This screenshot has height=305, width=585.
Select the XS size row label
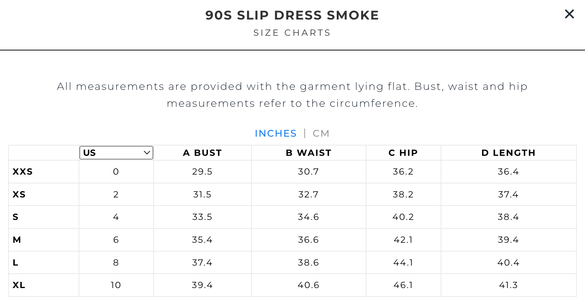coord(19,194)
